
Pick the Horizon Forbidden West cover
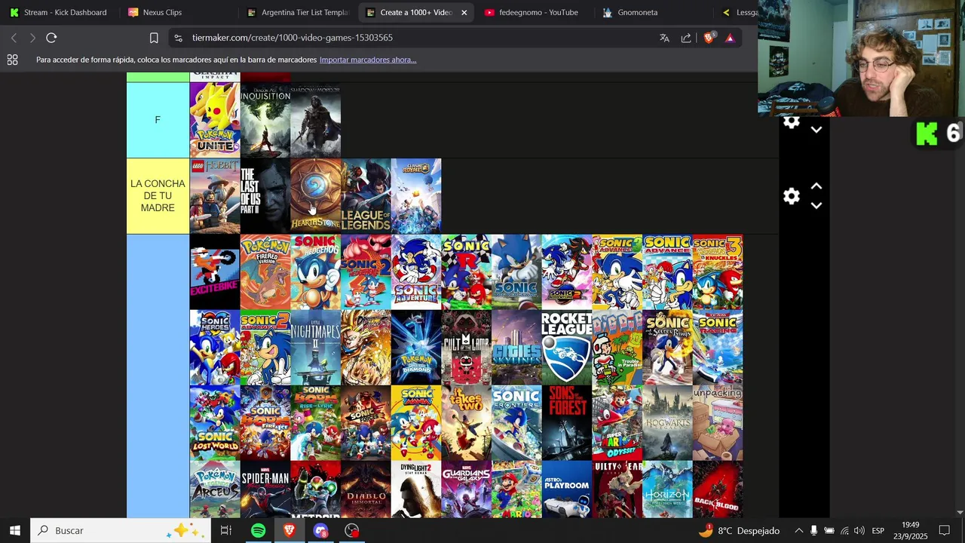pyautogui.click(x=667, y=489)
